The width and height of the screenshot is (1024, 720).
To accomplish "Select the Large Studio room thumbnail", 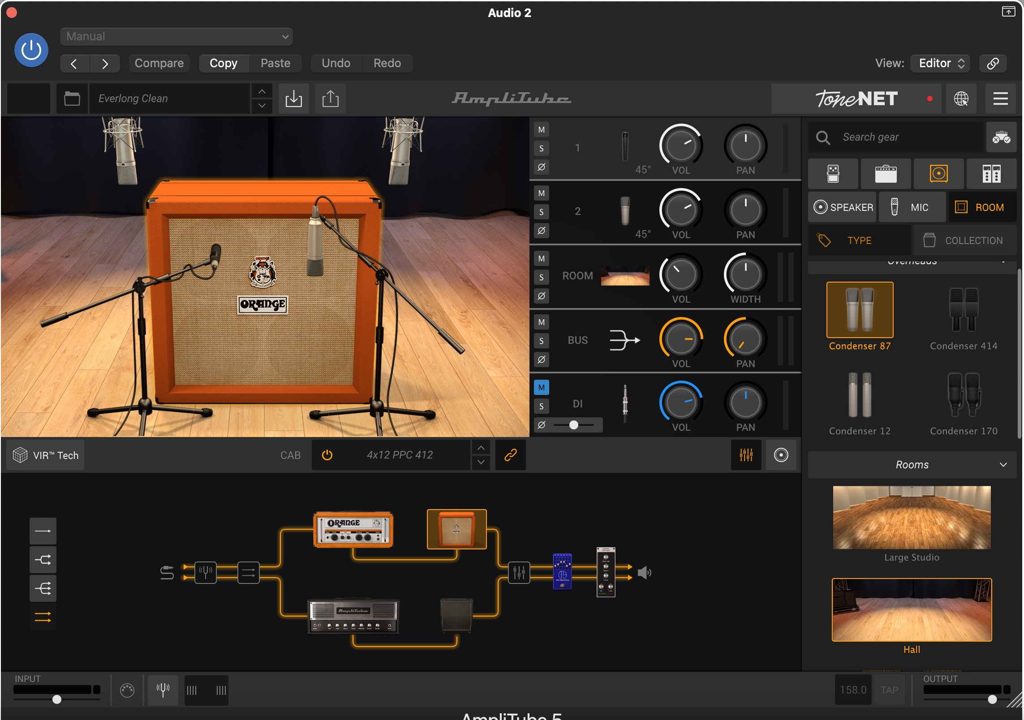I will pyautogui.click(x=912, y=517).
